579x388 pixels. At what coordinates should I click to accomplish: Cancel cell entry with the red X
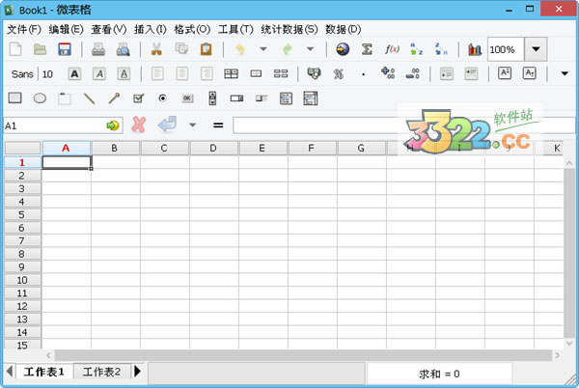tap(138, 125)
